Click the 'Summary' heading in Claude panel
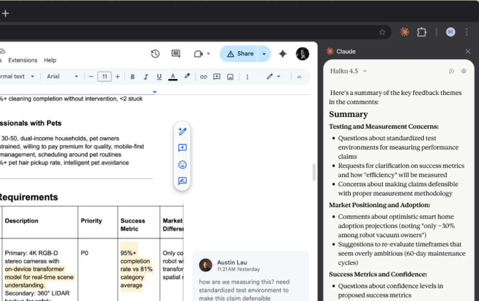Screen dimensions: 479x301 (x=348, y=114)
